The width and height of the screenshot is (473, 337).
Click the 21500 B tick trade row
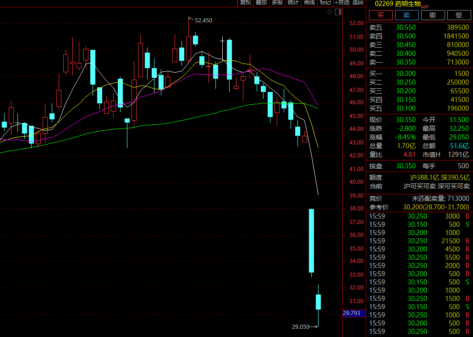click(419, 241)
